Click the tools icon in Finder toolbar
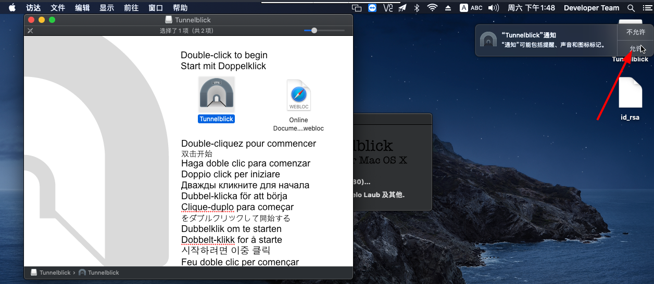654x284 pixels. [x=30, y=31]
